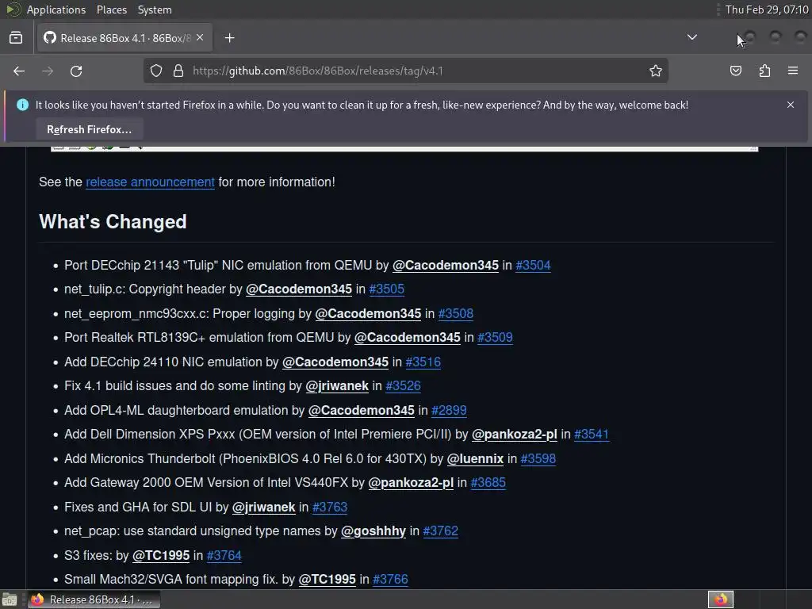
Task: Reload the page with refresh icon
Action: 76,71
